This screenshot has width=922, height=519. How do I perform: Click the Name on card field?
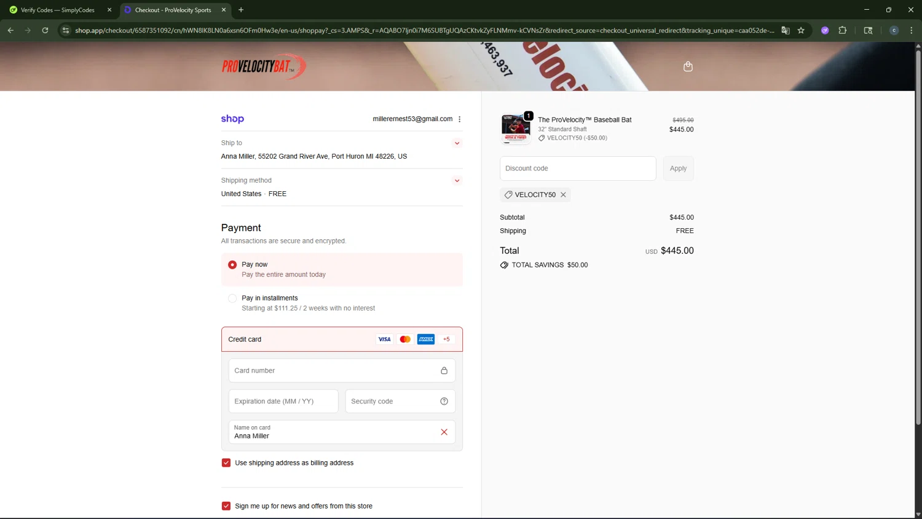[342, 432]
